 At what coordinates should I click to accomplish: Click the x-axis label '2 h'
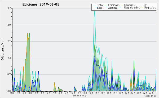coord(24,93)
